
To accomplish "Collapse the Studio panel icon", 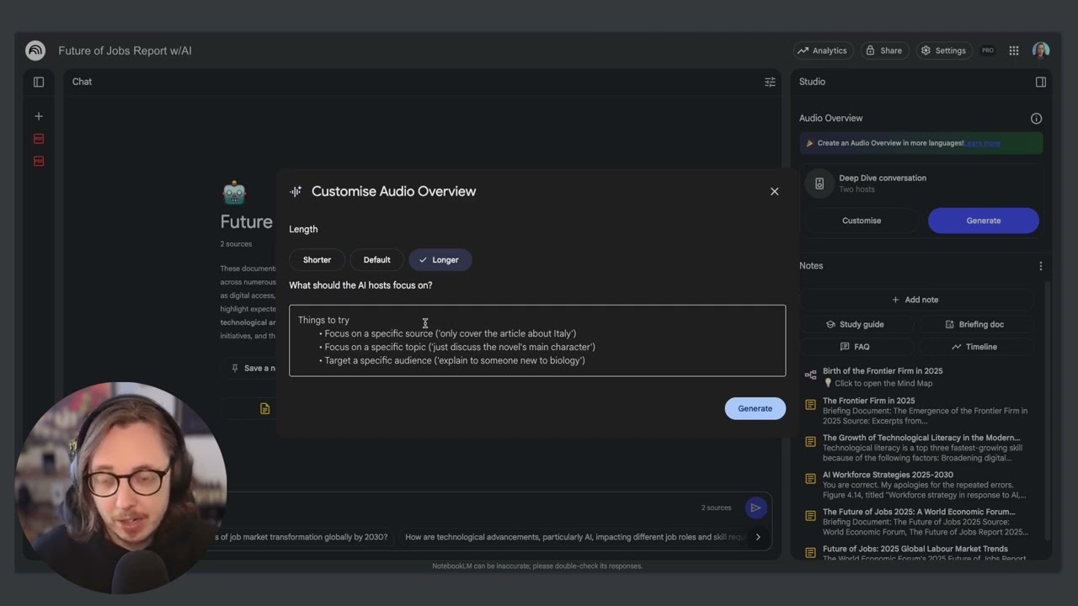I will 1041,82.
